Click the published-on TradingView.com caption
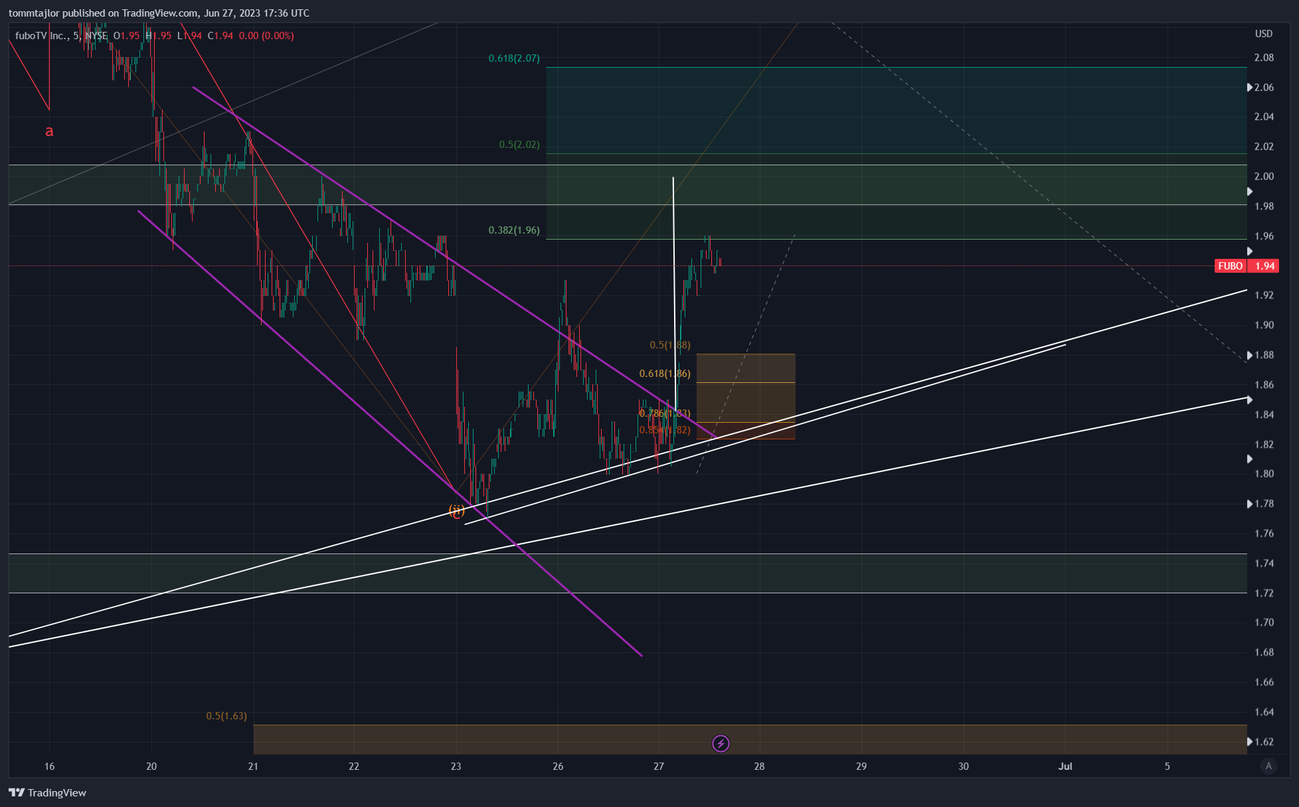Screen dimensions: 1299x807 click(159, 13)
